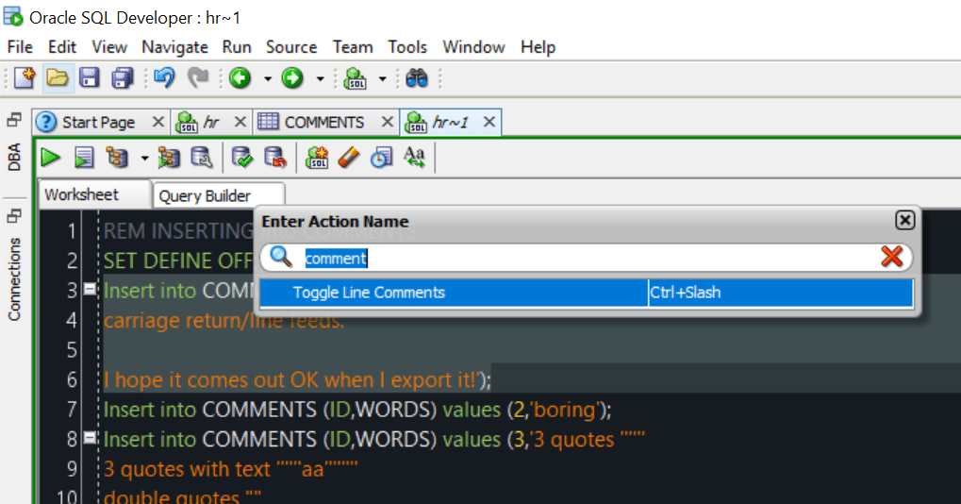Click the Save icon
Image resolution: width=961 pixels, height=504 pixels.
(x=90, y=78)
